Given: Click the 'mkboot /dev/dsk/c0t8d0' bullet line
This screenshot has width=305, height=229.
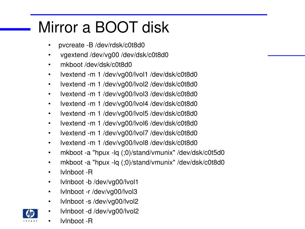Looking at the screenshot, I should (96, 65).
